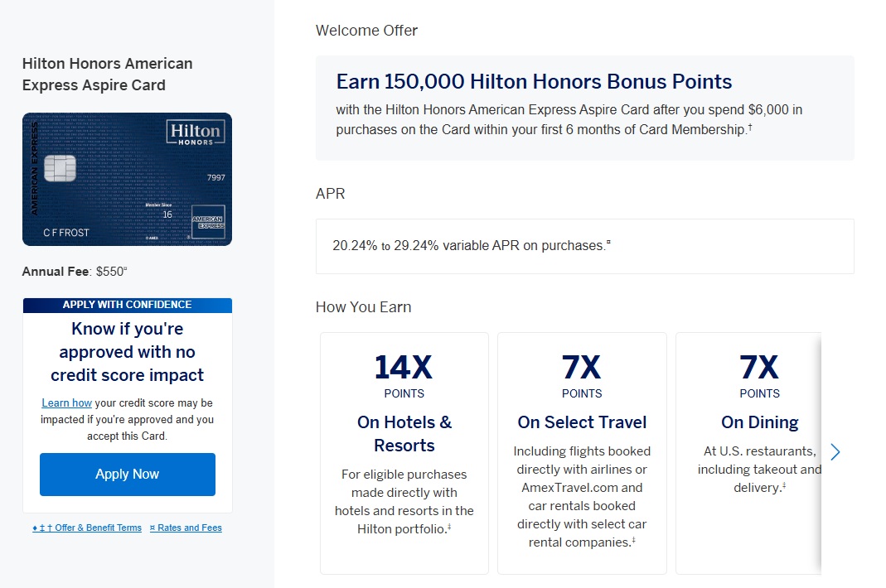Select the 14X Points Hotels & Resorts tile
Viewport: 886px width, 588px height.
(x=404, y=453)
